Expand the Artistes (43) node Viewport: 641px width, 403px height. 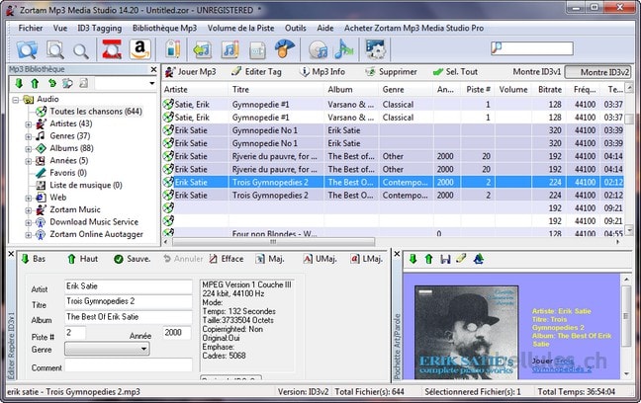tap(29, 124)
